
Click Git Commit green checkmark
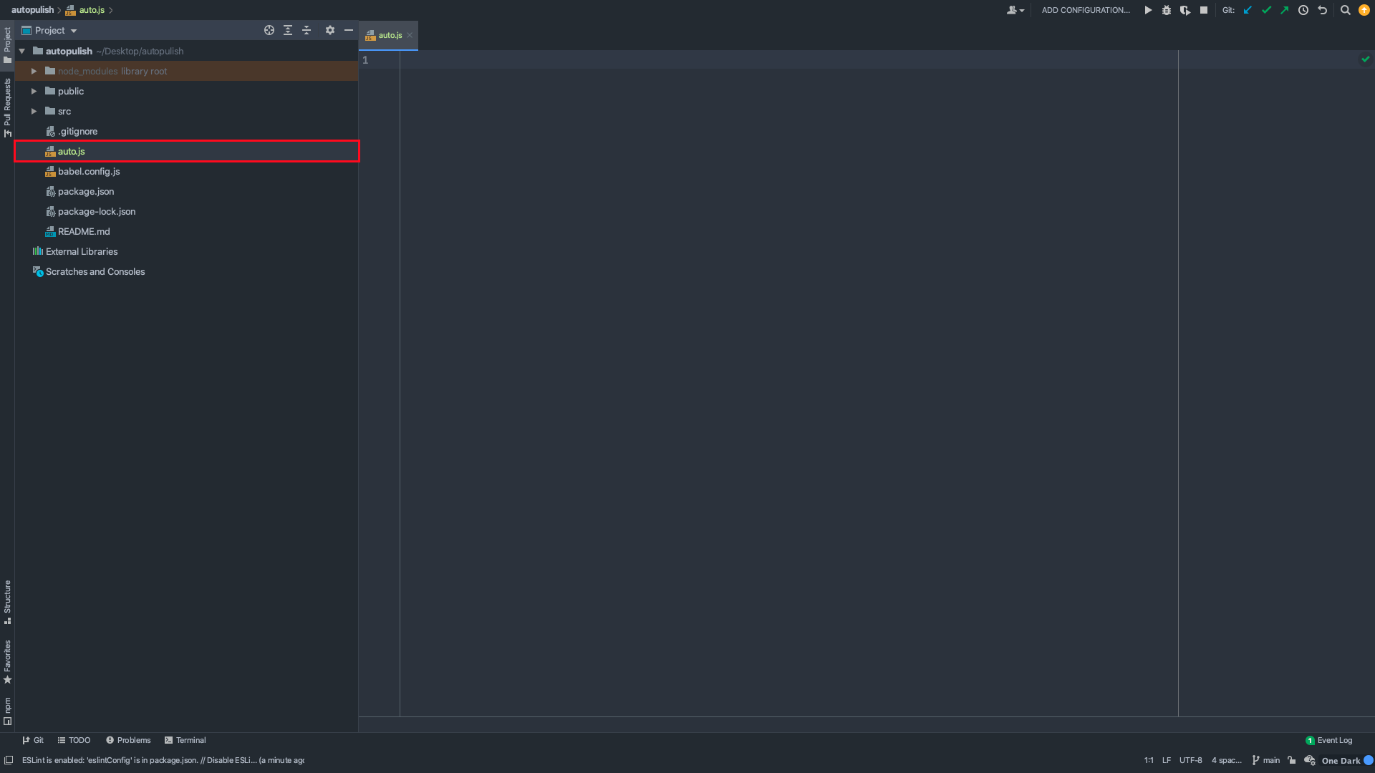click(1266, 10)
